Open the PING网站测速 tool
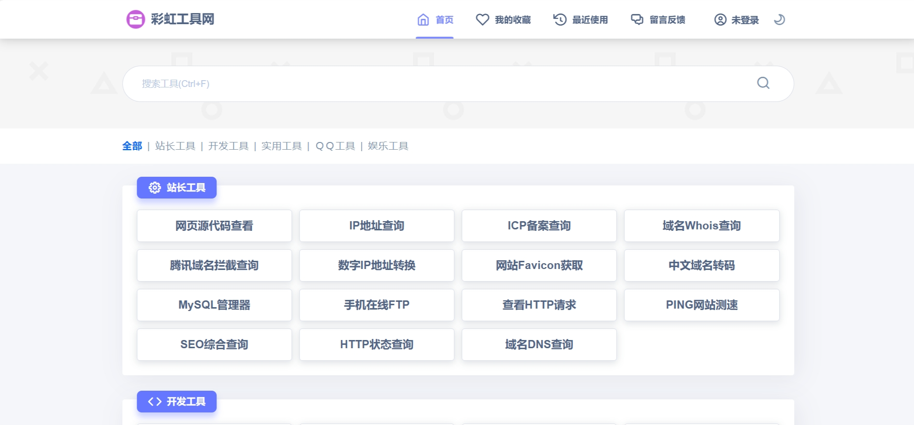The height and width of the screenshot is (425, 914). tap(701, 305)
